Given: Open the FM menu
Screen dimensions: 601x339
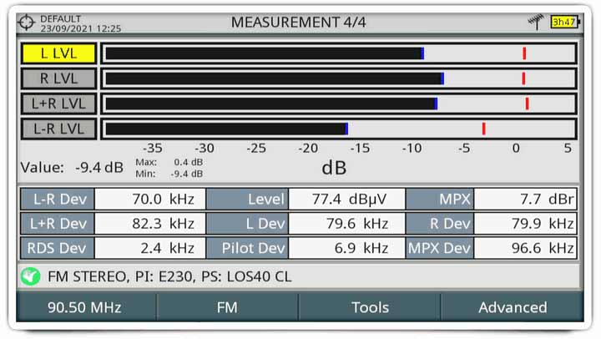Looking at the screenshot, I should (227, 307).
